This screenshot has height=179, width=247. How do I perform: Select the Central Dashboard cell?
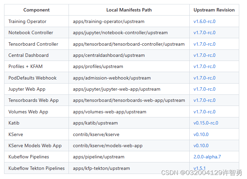(x=36, y=55)
